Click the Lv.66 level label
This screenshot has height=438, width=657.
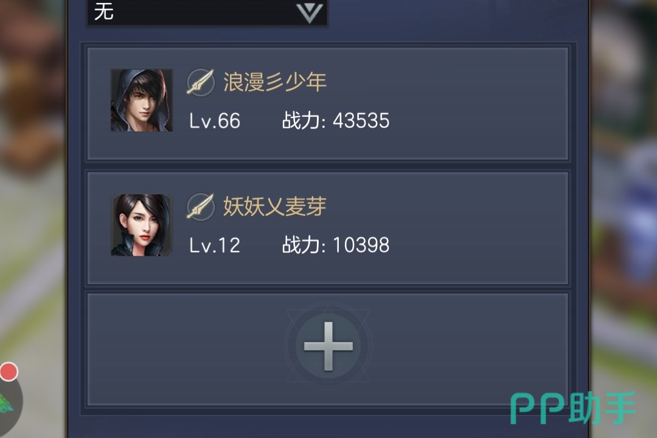[x=215, y=121]
